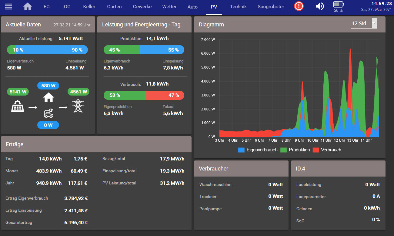Click the Gesamtertrag 6.196,40 € value
The height and width of the screenshot is (236, 394).
tap(76, 222)
